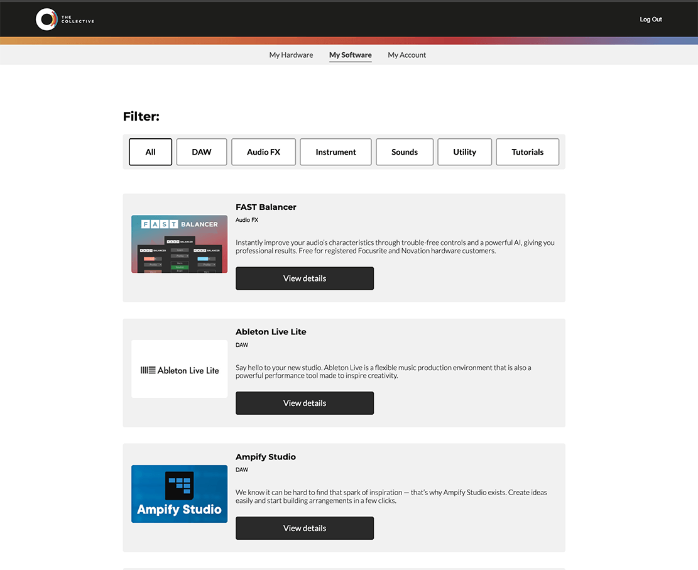The height and width of the screenshot is (570, 698).
Task: Filter software by Audio FX
Action: click(263, 152)
